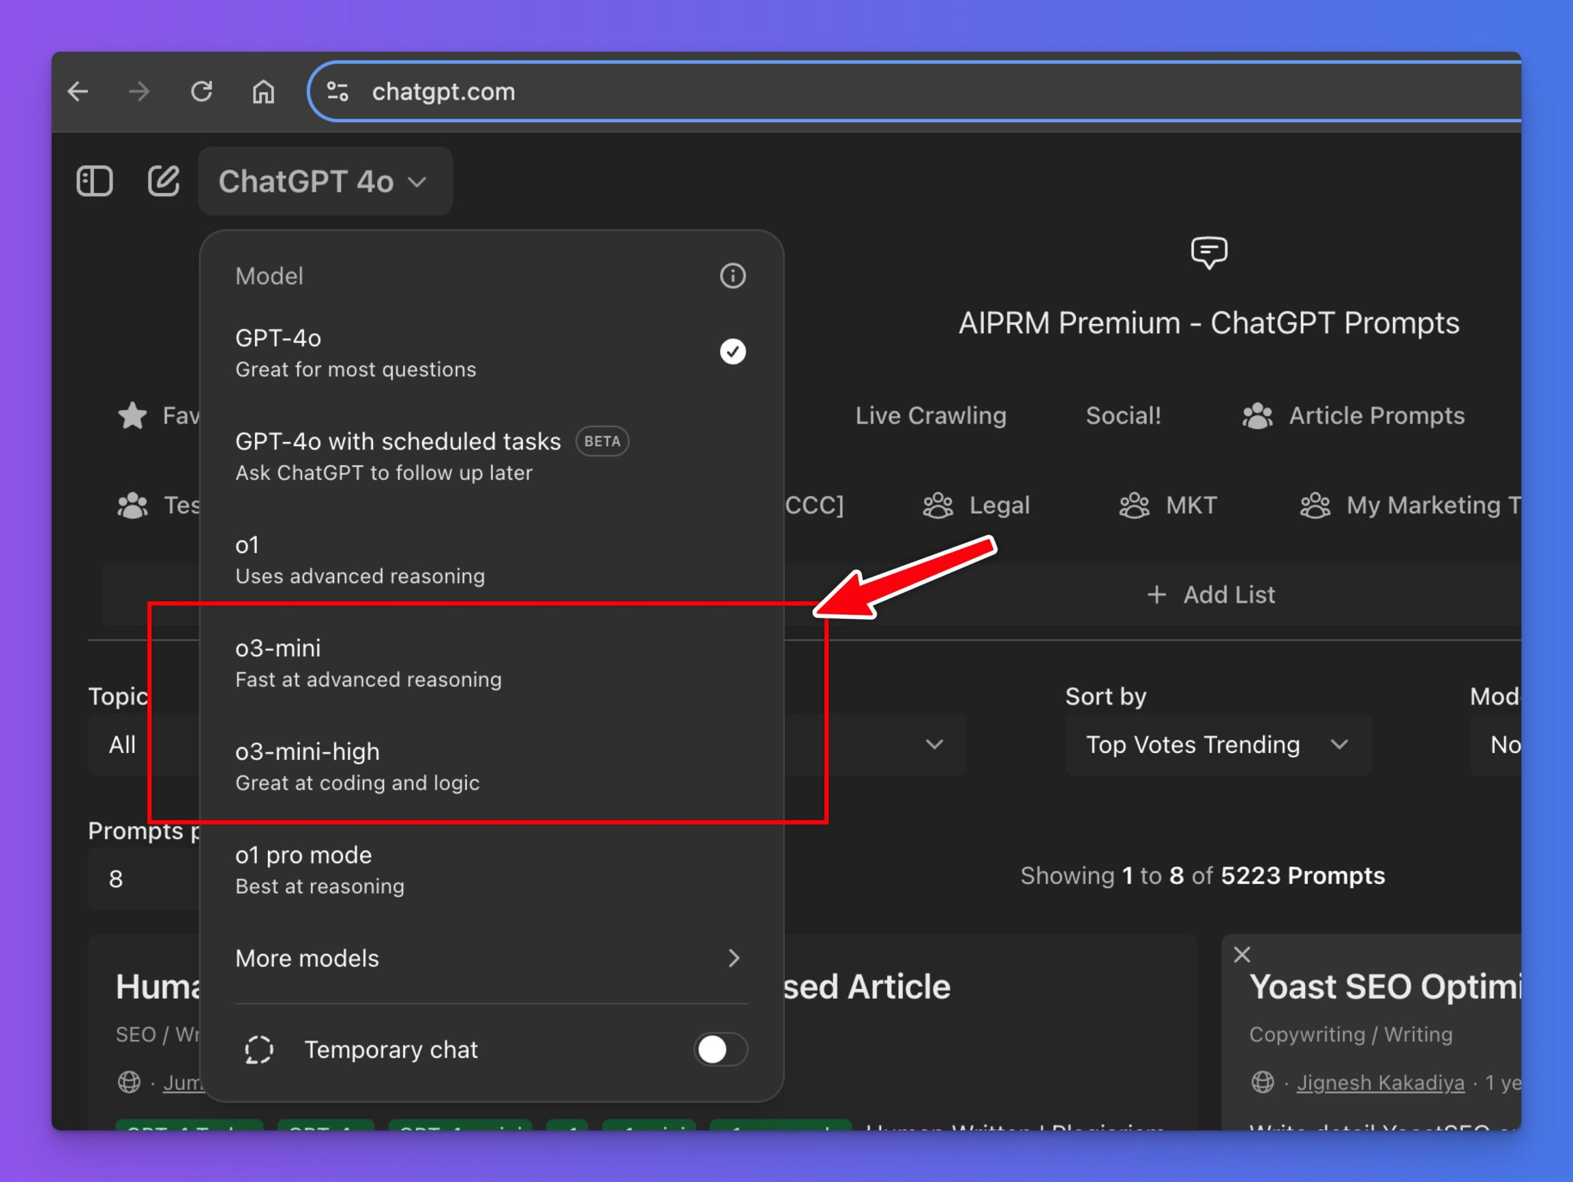This screenshot has height=1182, width=1573.
Task: Click the Legal team icon
Action: coord(937,505)
